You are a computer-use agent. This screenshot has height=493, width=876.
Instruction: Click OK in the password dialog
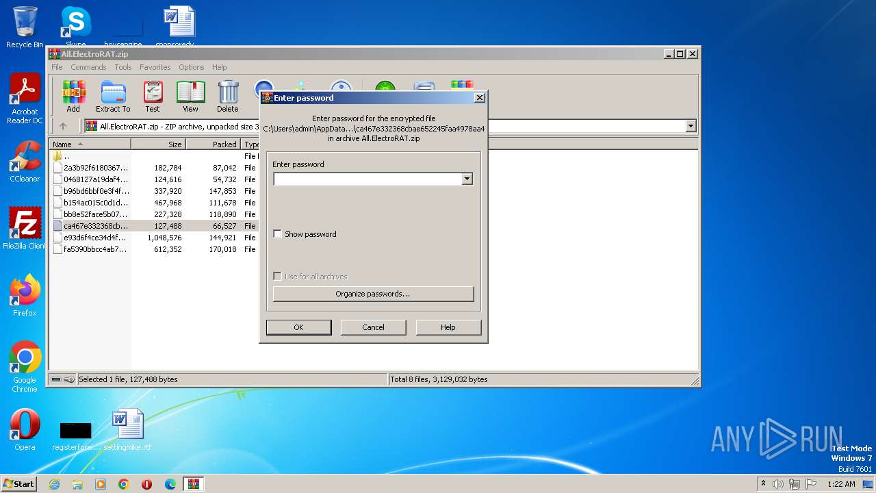click(298, 327)
